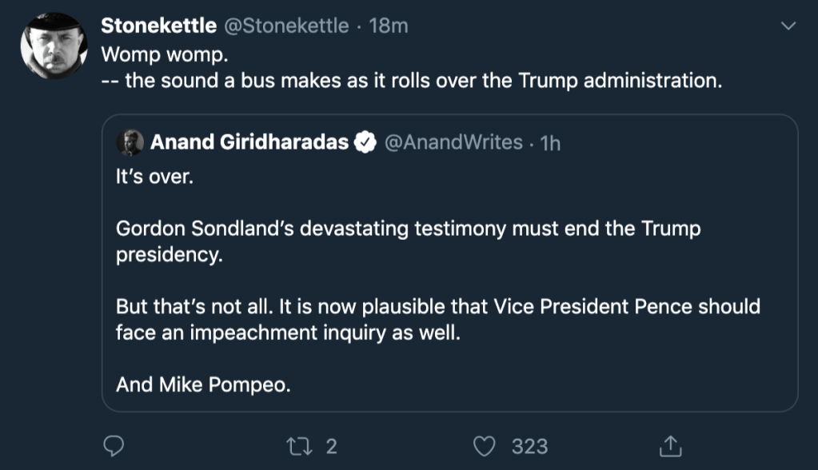Click the verified badge next to Anand Giridharadas
This screenshot has height=470, width=818.
point(365,143)
